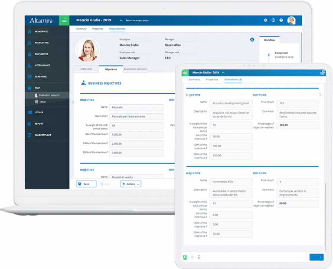Open the user avatar in the header
The width and height of the screenshot is (333, 269).
[291, 20]
